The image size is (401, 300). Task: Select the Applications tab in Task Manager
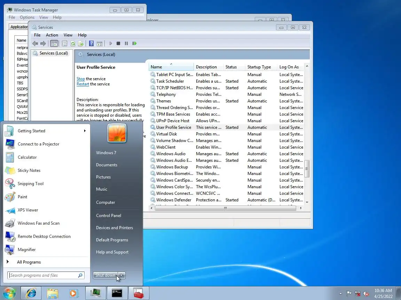[19, 27]
